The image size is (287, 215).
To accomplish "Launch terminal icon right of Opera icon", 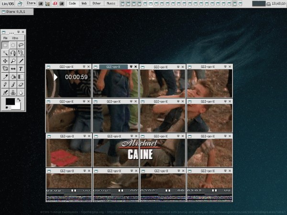I will pos(62,3).
